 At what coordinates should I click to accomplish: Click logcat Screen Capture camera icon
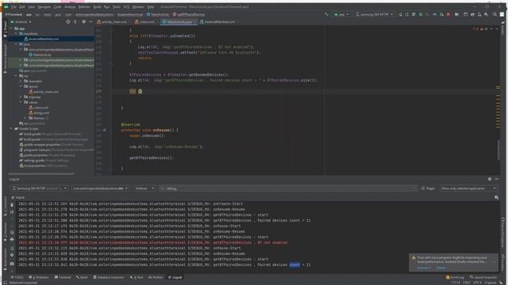tap(12, 264)
